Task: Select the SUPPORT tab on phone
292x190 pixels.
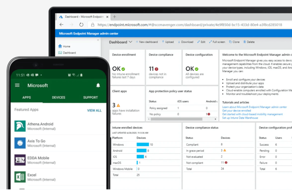Action: click(91, 97)
